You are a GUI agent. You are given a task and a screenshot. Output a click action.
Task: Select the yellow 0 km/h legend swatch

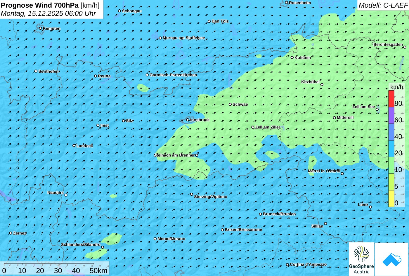(x=391, y=199)
